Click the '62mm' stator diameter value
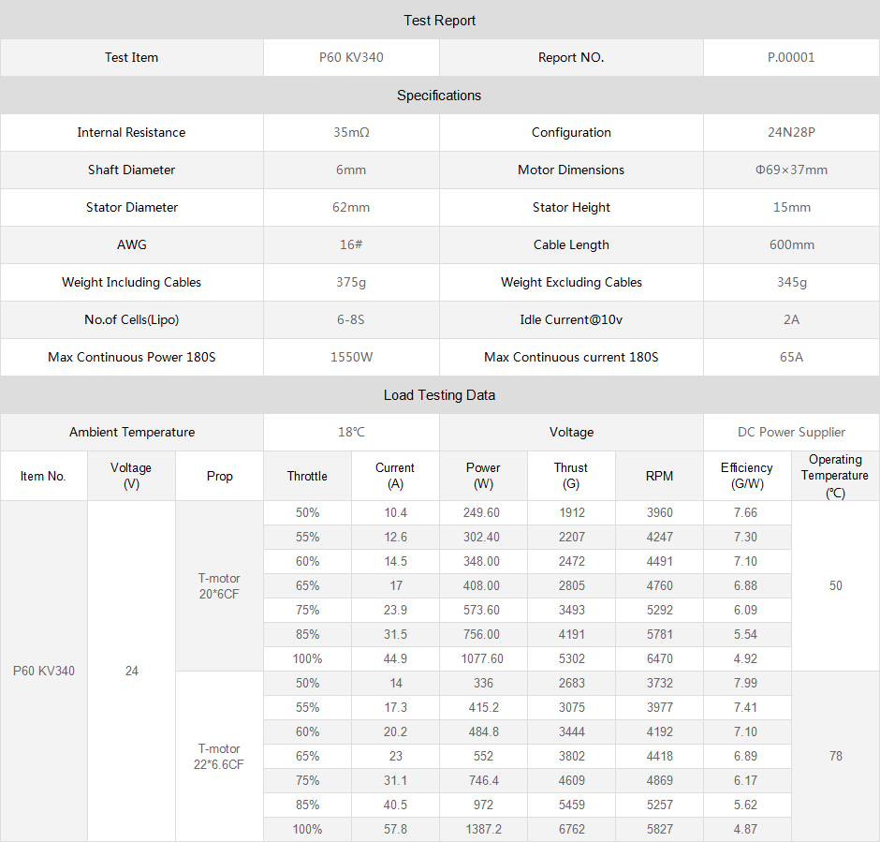Viewport: 880px width, 842px height. tap(351, 207)
